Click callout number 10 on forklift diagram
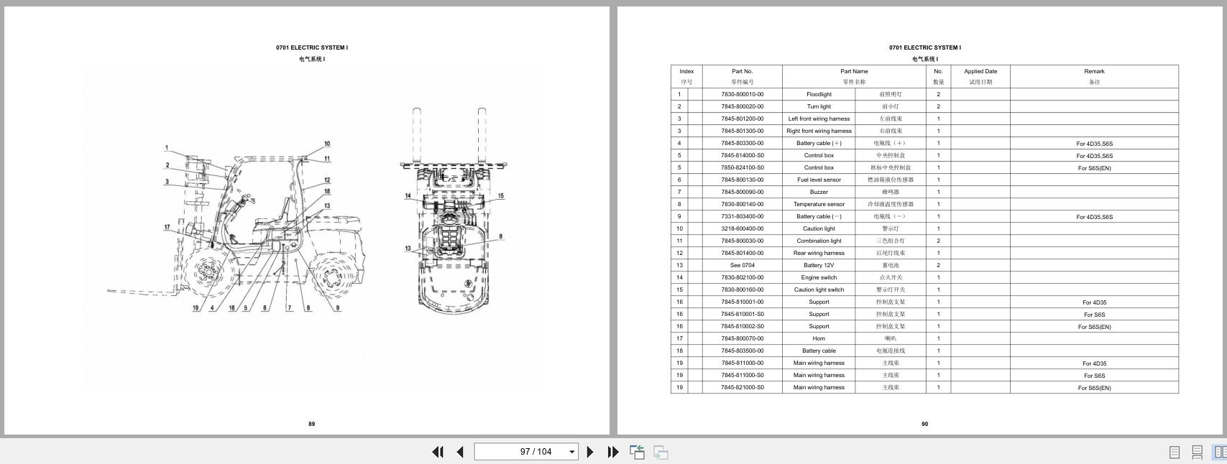The width and height of the screenshot is (1227, 464). pyautogui.click(x=327, y=144)
